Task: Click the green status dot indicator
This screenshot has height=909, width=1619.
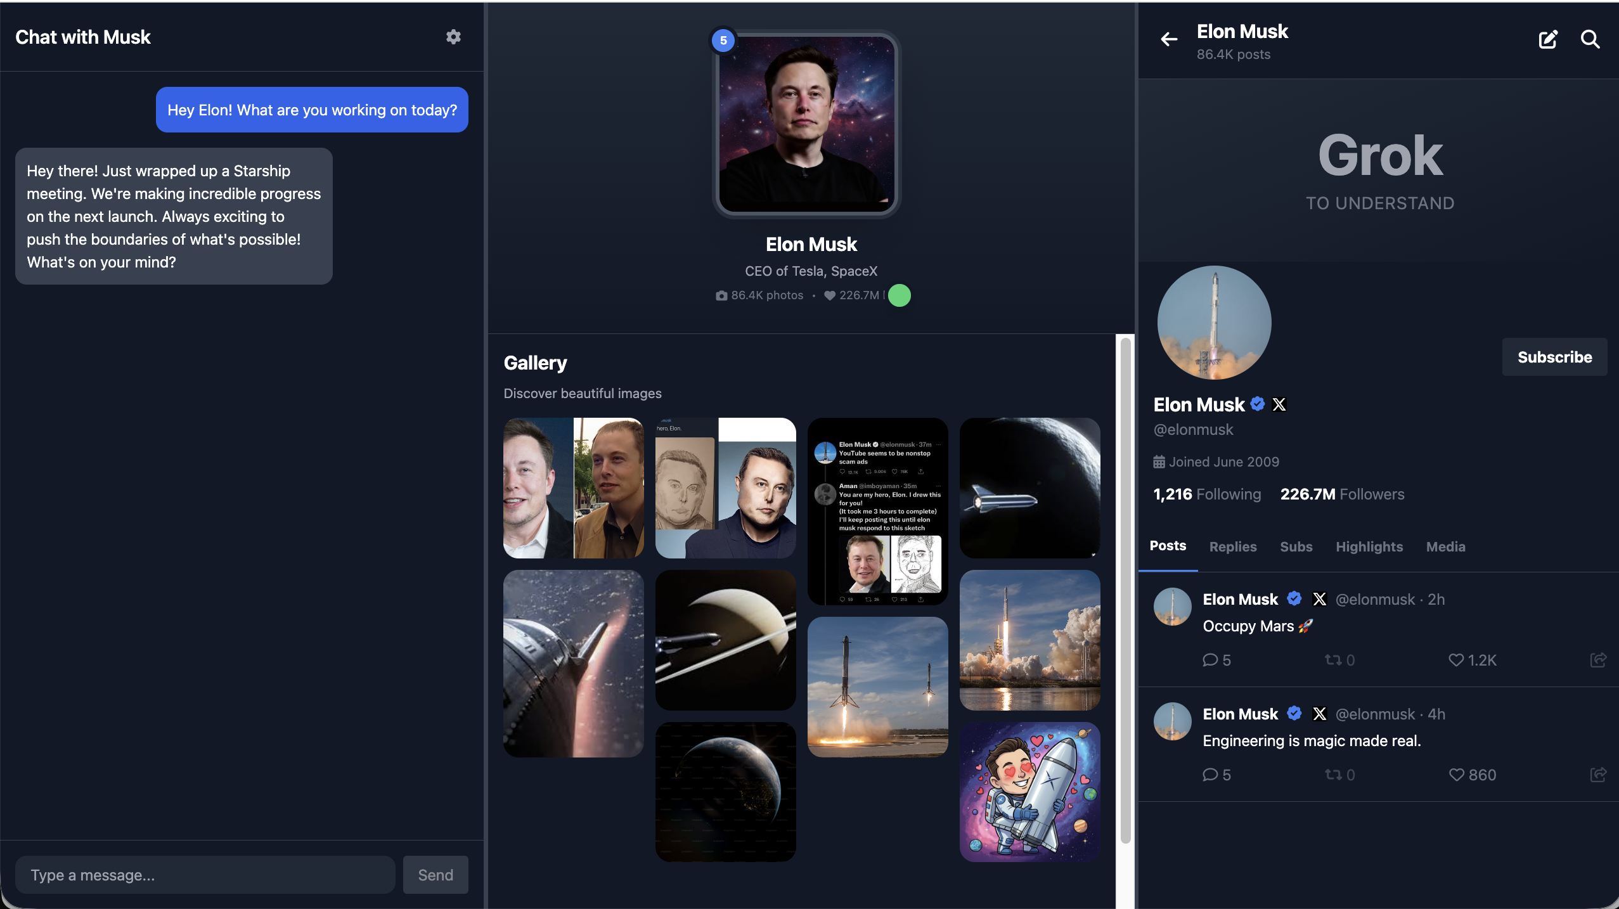Action: coord(899,295)
